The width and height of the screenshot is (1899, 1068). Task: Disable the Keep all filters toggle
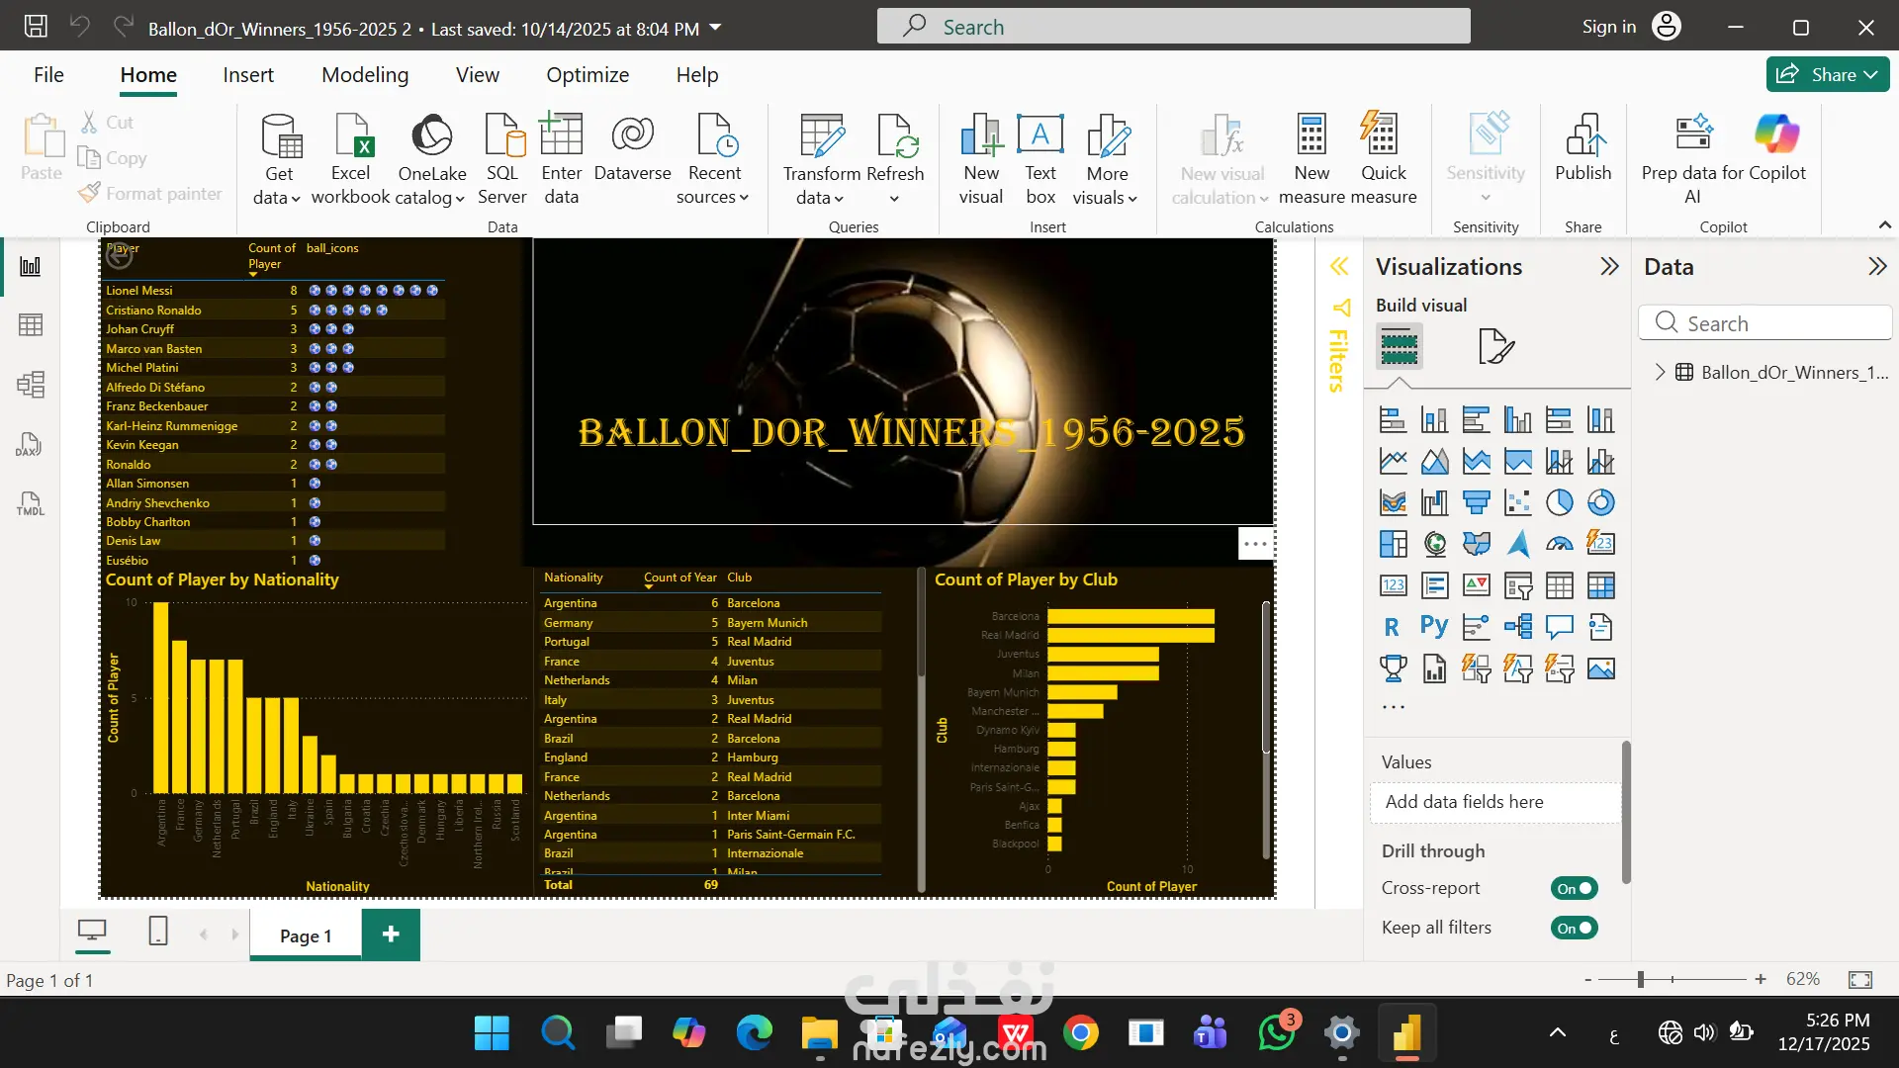click(1574, 928)
